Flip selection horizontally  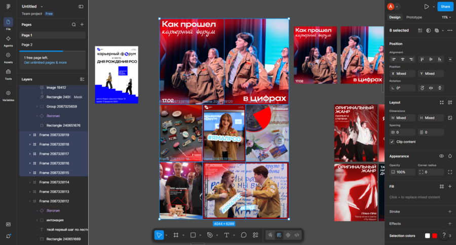[431, 88]
